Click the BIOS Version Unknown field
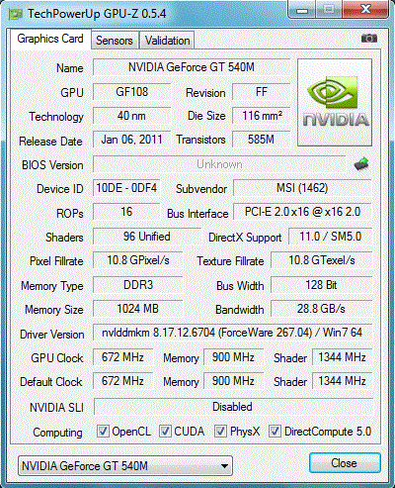The image size is (395, 488). point(219,164)
